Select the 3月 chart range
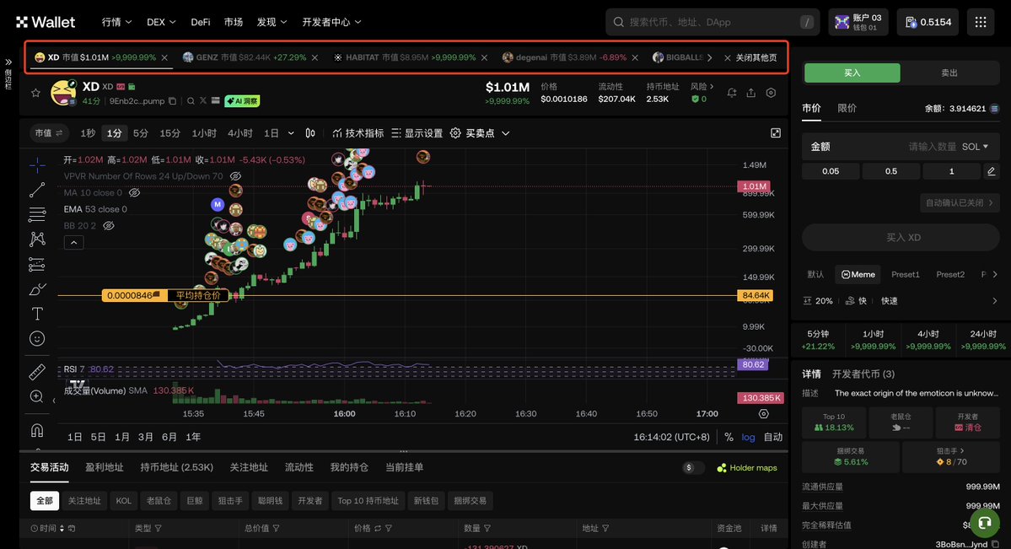1011x549 pixels. [x=146, y=437]
